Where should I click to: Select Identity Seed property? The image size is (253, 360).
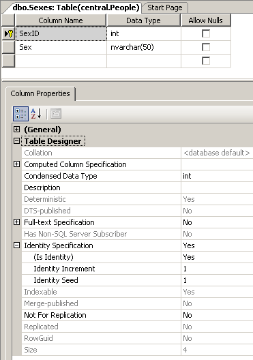coord(101,280)
